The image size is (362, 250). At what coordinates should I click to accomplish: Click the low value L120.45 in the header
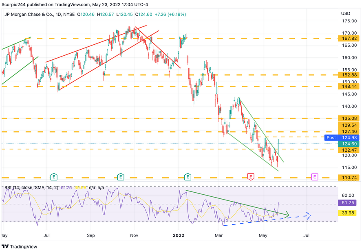click(x=124, y=14)
